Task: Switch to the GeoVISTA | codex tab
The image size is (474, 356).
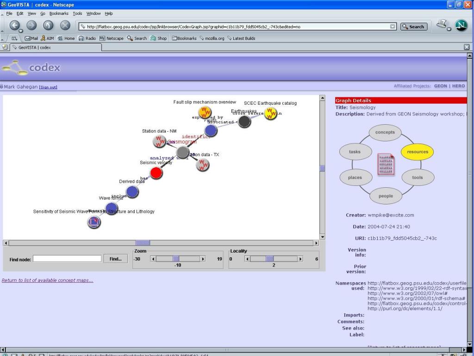Action: pos(56,47)
